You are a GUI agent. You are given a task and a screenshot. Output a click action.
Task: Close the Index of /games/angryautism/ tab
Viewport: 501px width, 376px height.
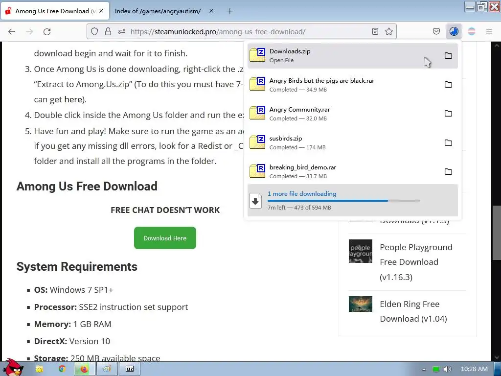[211, 11]
